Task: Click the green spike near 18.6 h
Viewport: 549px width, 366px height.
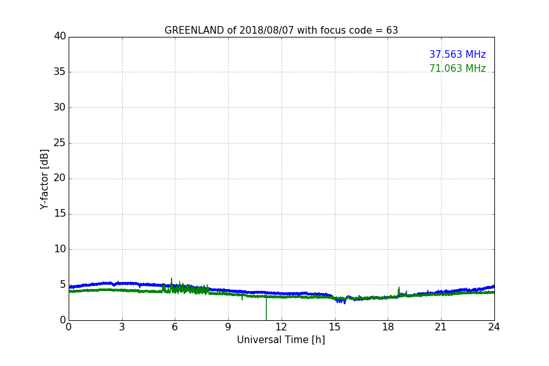Action: point(399,292)
